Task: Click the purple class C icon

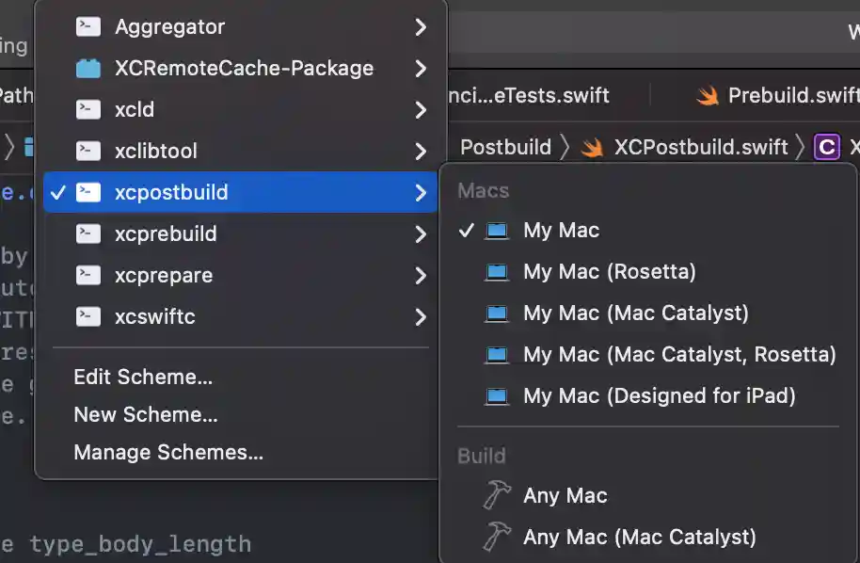Action: click(x=827, y=148)
